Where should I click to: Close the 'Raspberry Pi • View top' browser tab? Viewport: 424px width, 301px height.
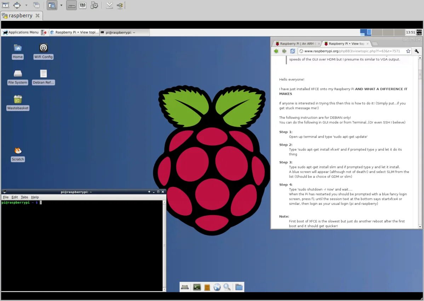(x=367, y=44)
